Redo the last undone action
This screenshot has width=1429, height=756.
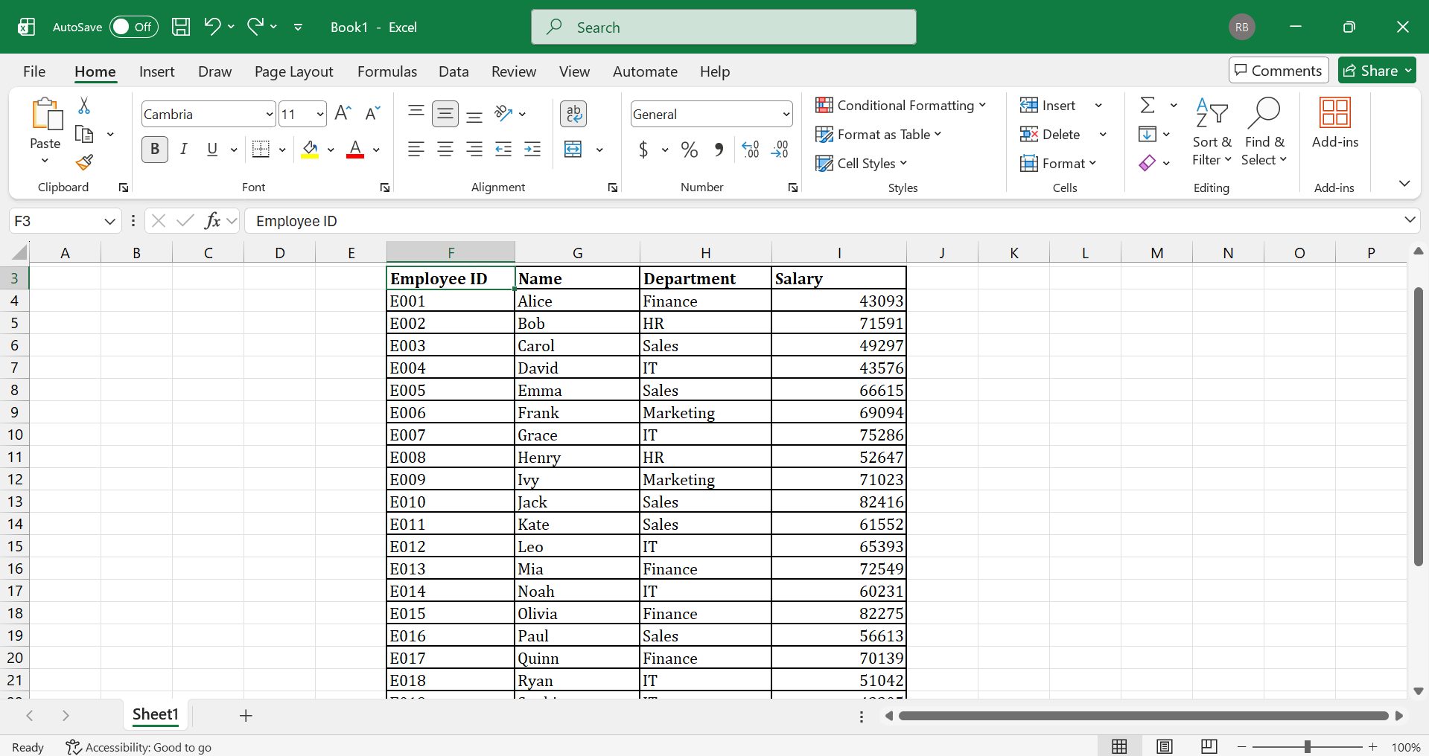coord(255,27)
